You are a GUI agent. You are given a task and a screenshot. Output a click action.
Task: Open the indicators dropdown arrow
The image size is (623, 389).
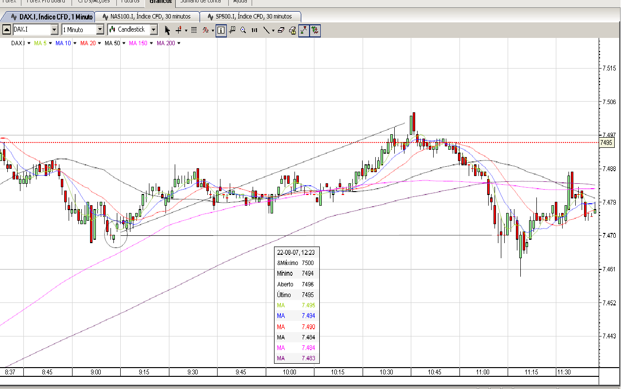tap(213, 31)
